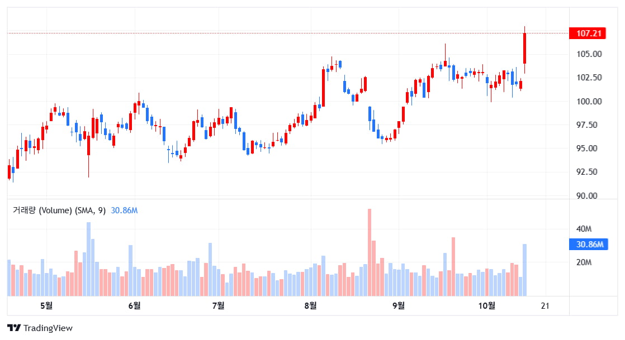Open the TradingView text link

point(48,328)
